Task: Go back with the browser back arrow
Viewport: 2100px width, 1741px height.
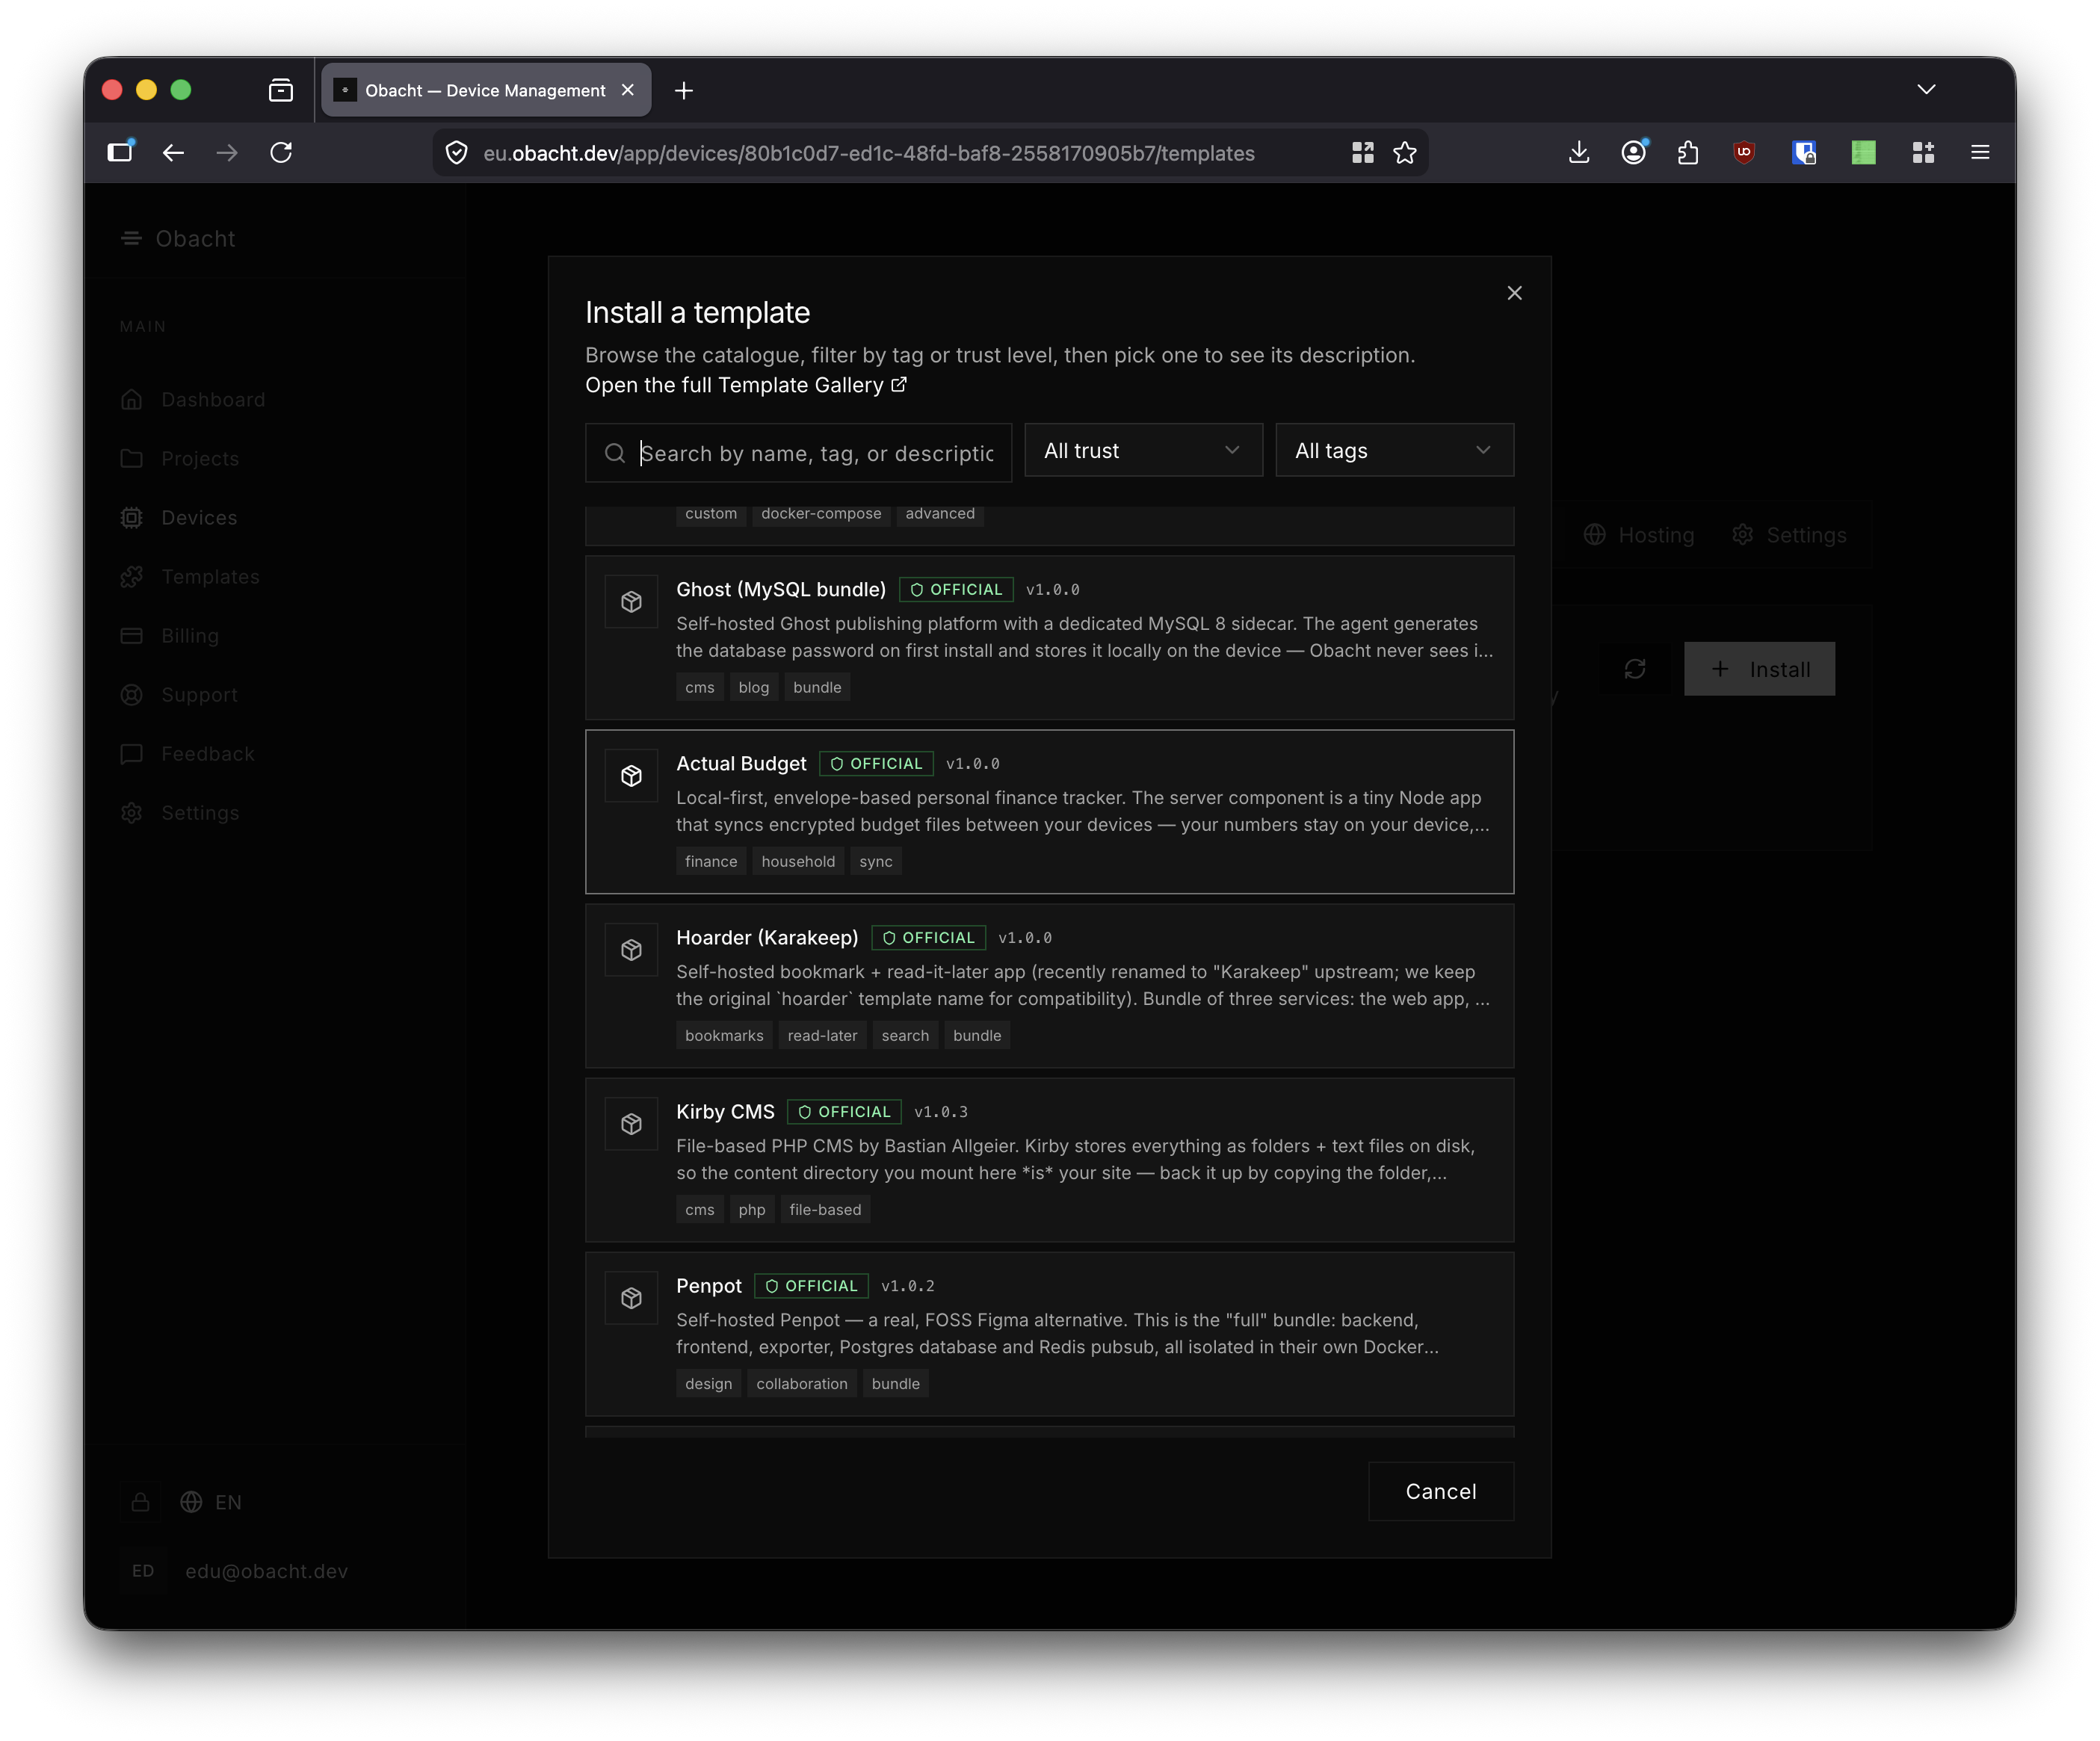Action: [x=174, y=153]
